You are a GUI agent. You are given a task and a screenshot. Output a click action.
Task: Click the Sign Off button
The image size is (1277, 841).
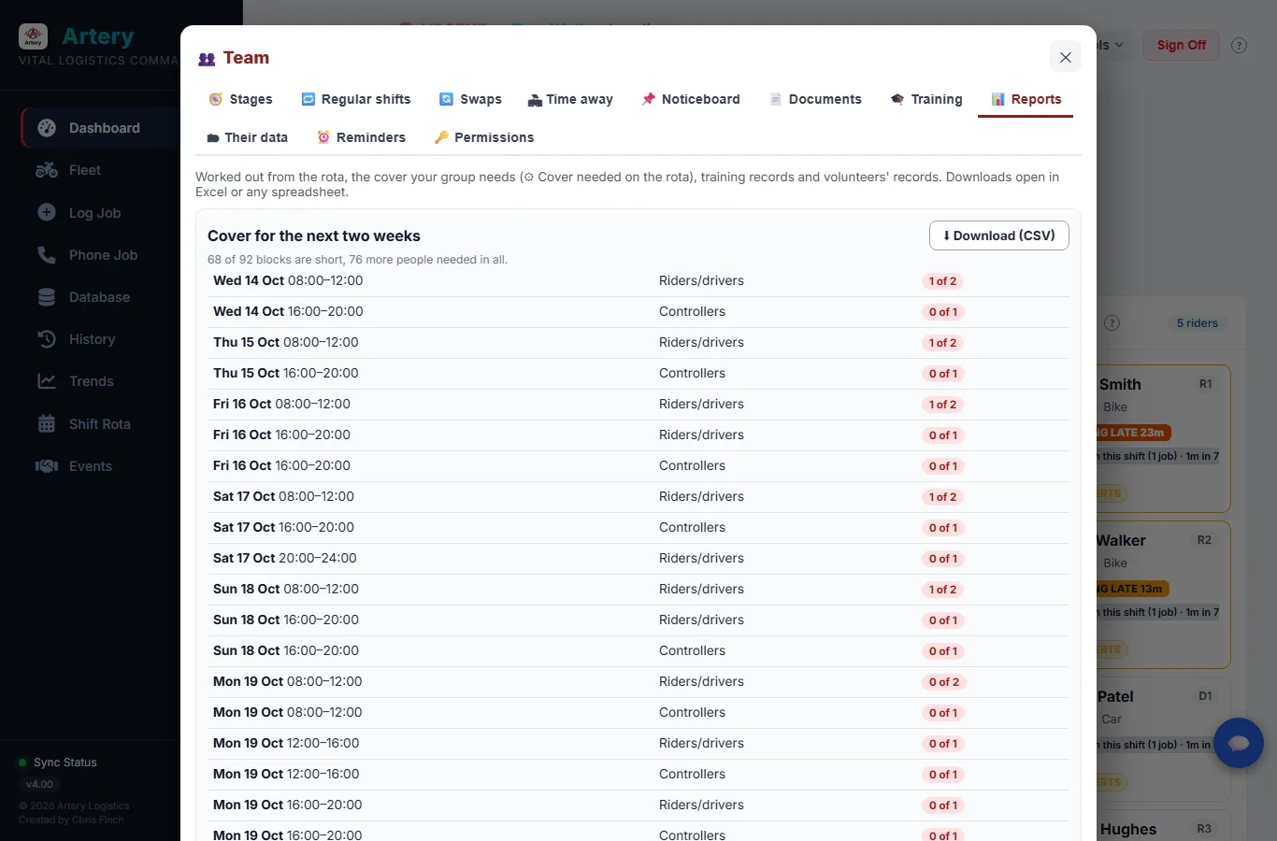pyautogui.click(x=1181, y=45)
